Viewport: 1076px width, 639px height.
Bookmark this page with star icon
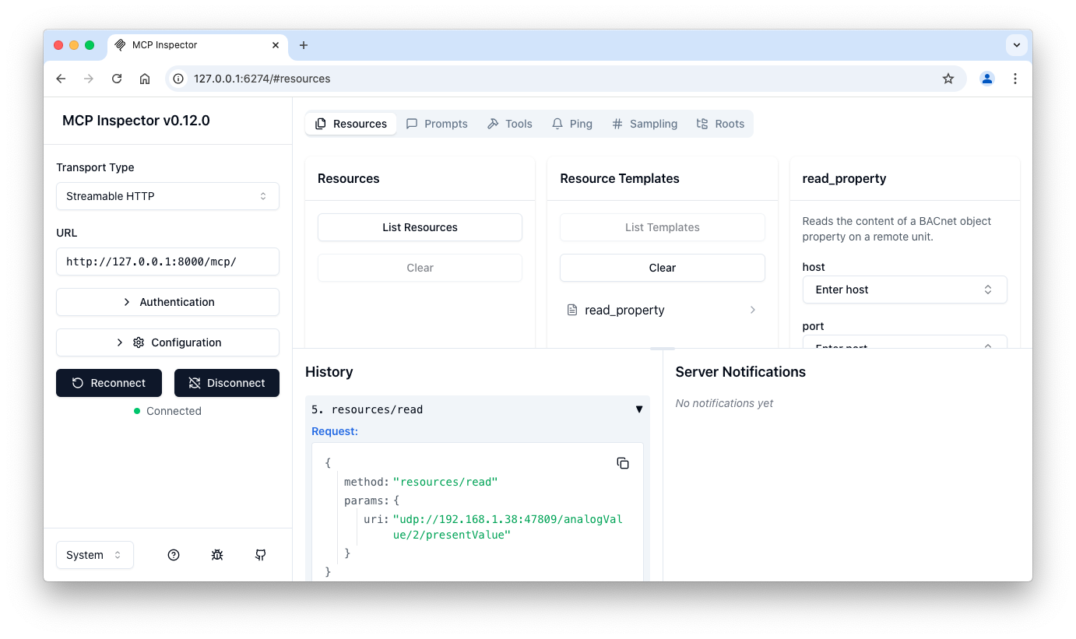pos(948,79)
